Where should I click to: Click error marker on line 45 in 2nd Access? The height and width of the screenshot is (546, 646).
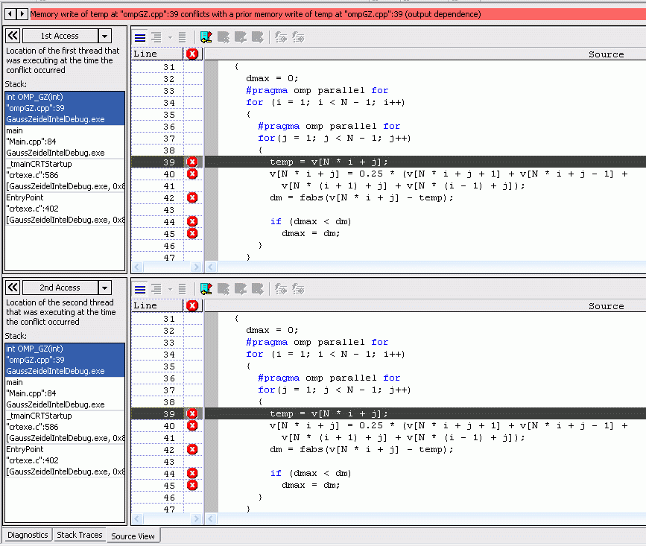click(192, 485)
